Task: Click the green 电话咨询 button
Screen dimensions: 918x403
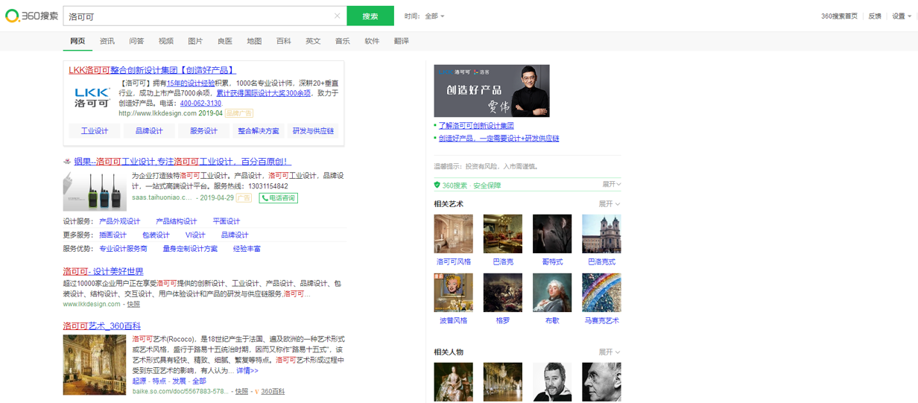Action: click(x=278, y=198)
